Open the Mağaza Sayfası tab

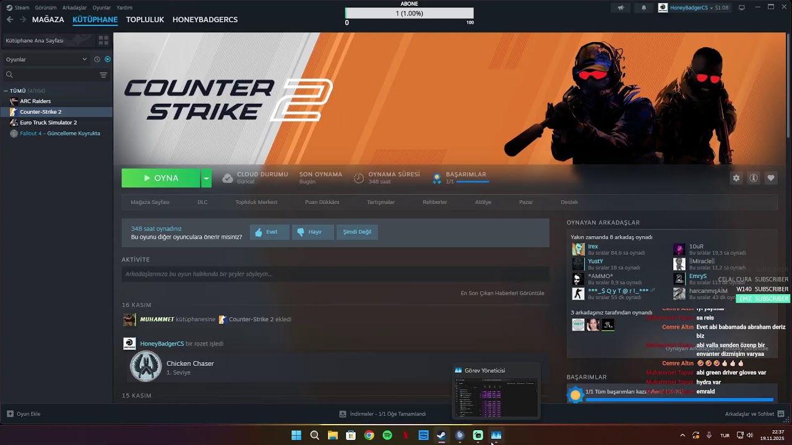[x=150, y=202]
